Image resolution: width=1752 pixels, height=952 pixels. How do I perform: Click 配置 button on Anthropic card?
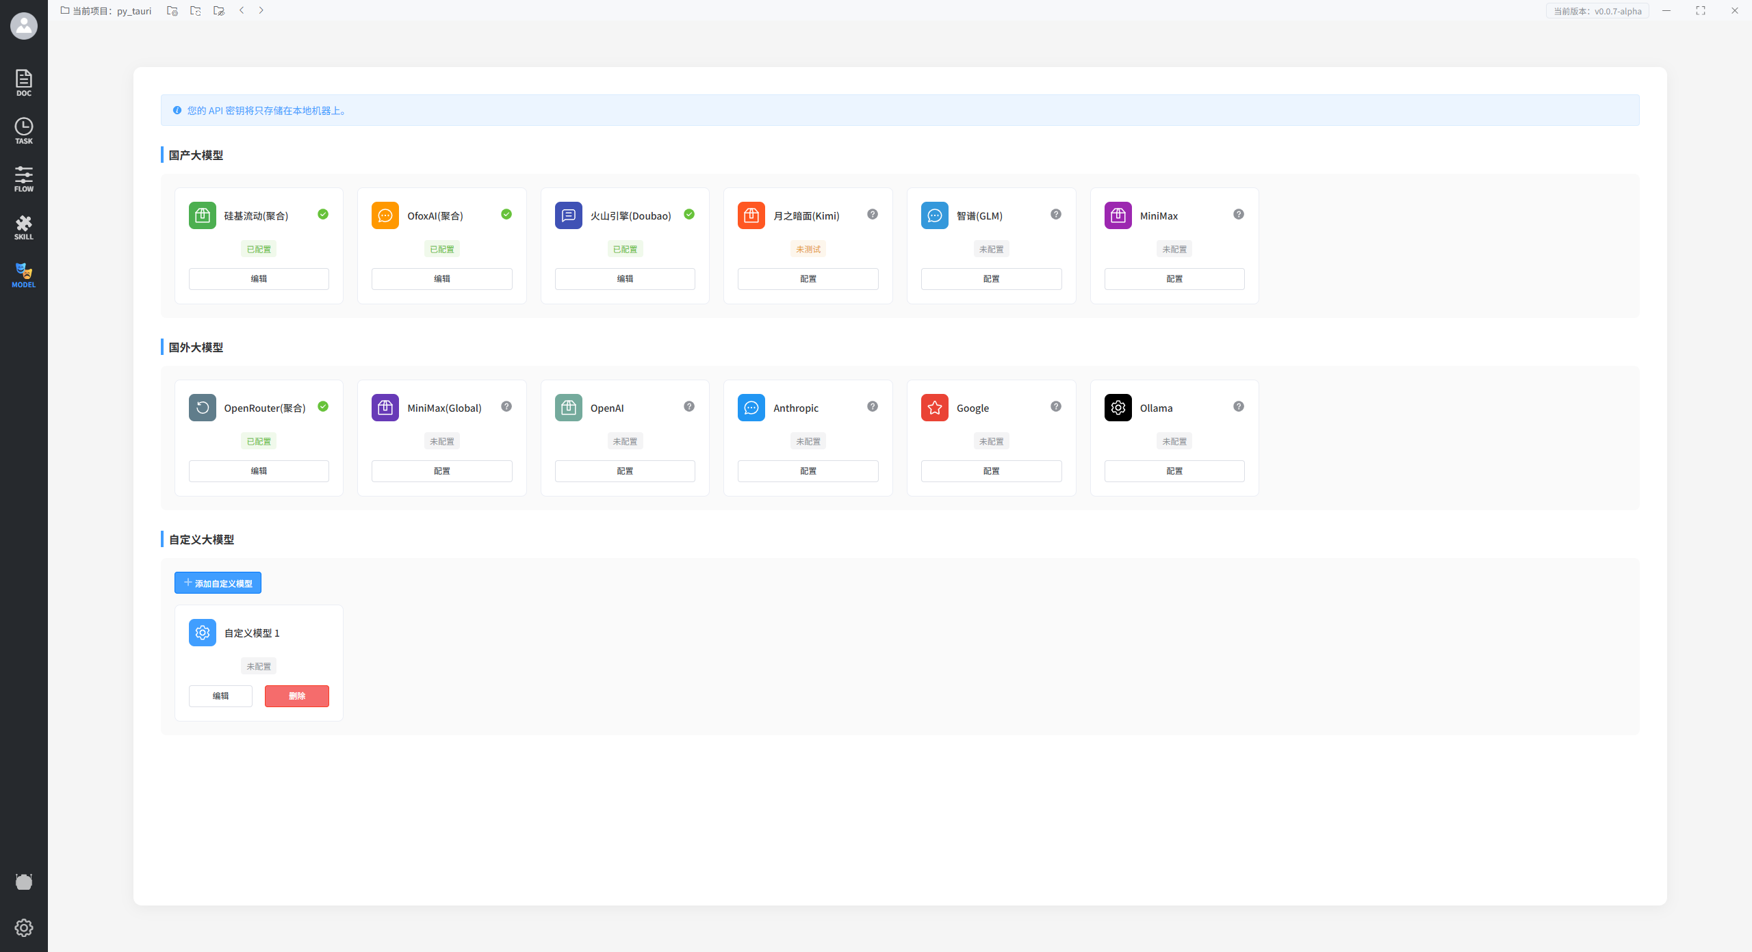808,471
